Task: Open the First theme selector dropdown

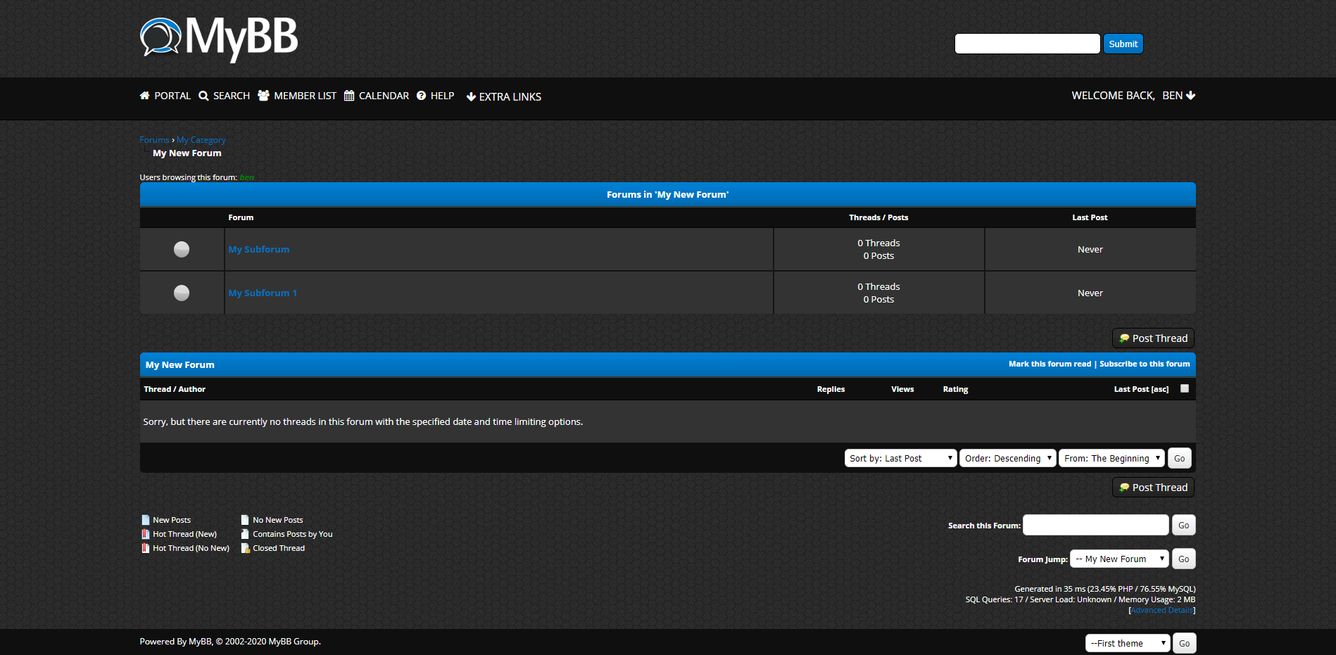Action: click(x=1127, y=643)
